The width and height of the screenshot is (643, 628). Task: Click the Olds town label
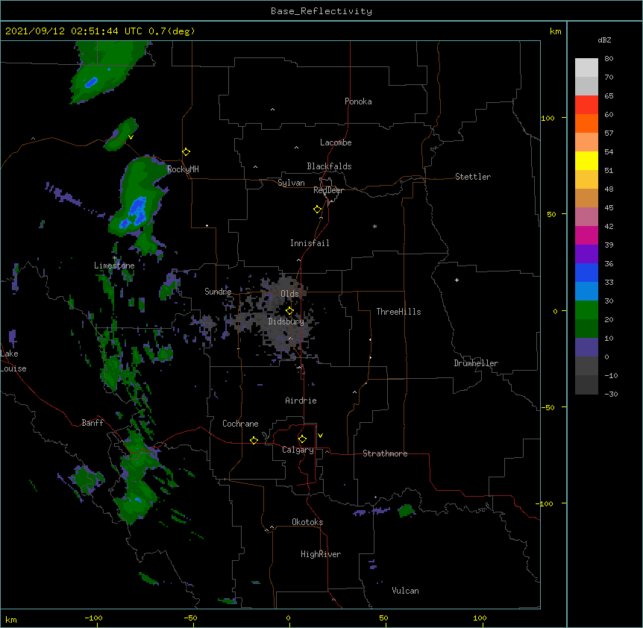pos(289,294)
